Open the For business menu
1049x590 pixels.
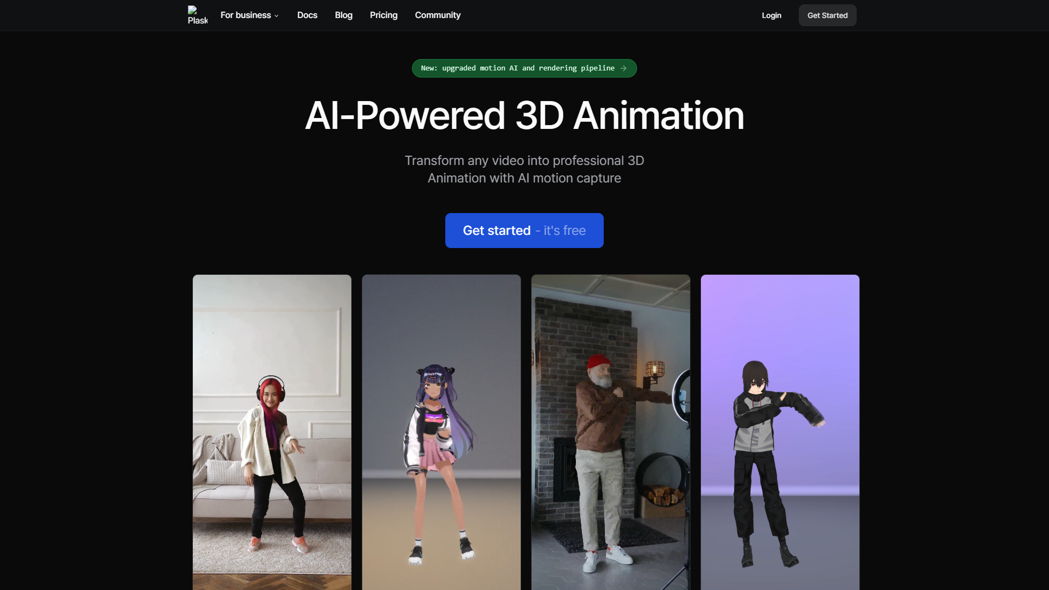(246, 15)
